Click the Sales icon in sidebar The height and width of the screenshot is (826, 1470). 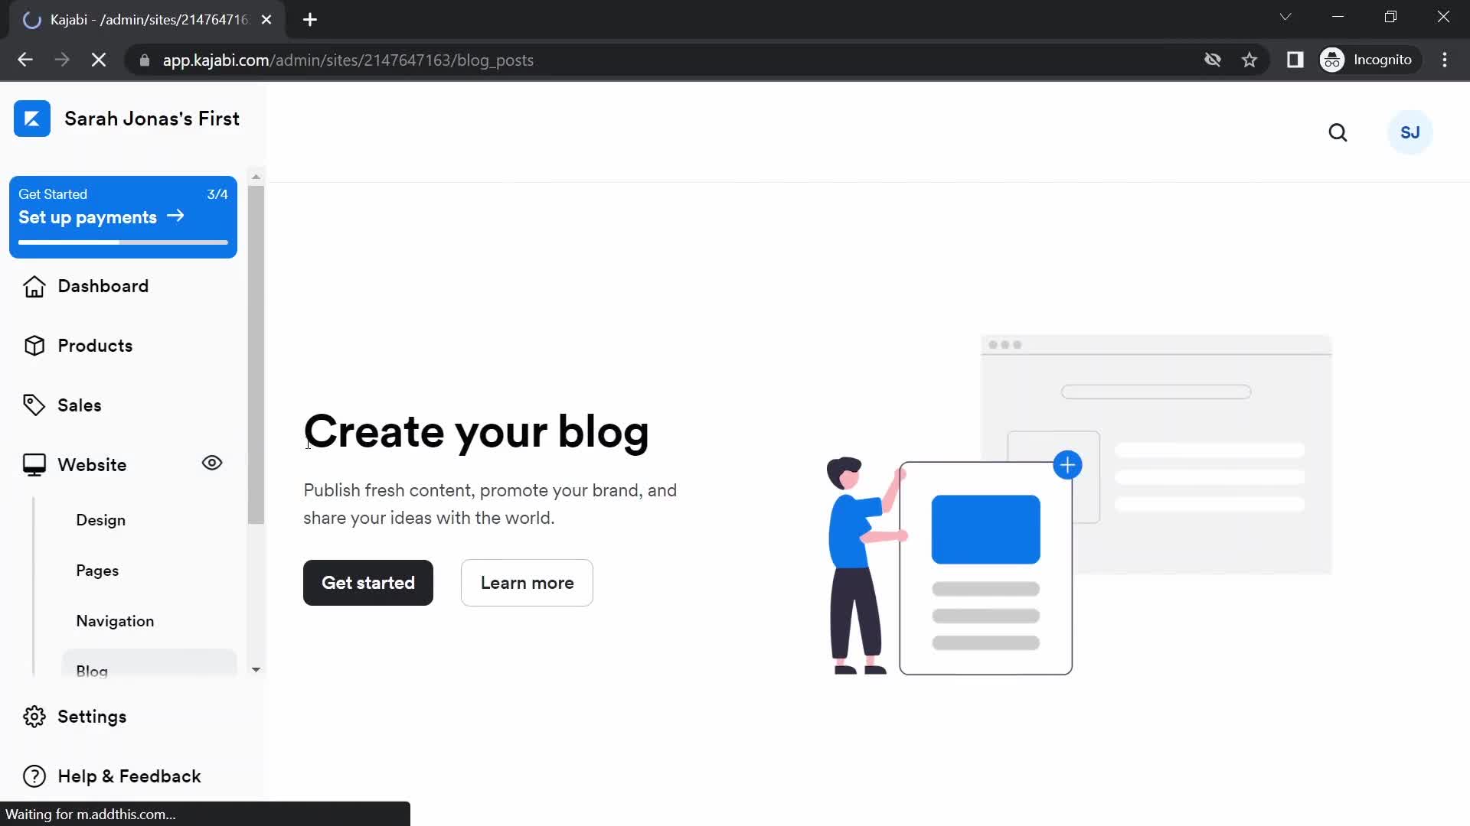(x=32, y=405)
